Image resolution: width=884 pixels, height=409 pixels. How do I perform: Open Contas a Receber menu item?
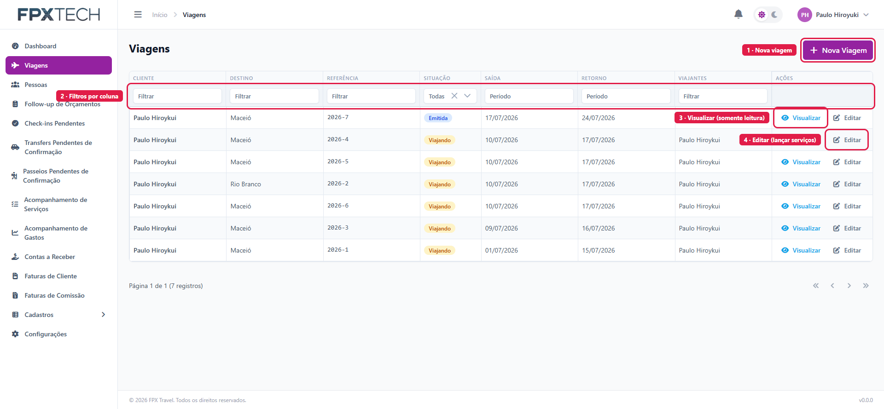[x=58, y=257]
